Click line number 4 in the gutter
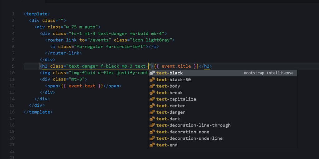 click(x=13, y=34)
